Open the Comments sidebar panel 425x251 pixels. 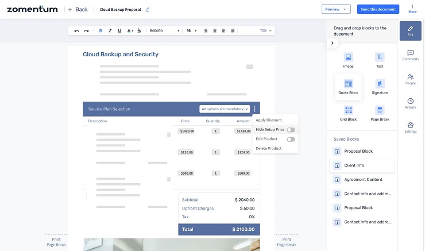pyautogui.click(x=410, y=55)
